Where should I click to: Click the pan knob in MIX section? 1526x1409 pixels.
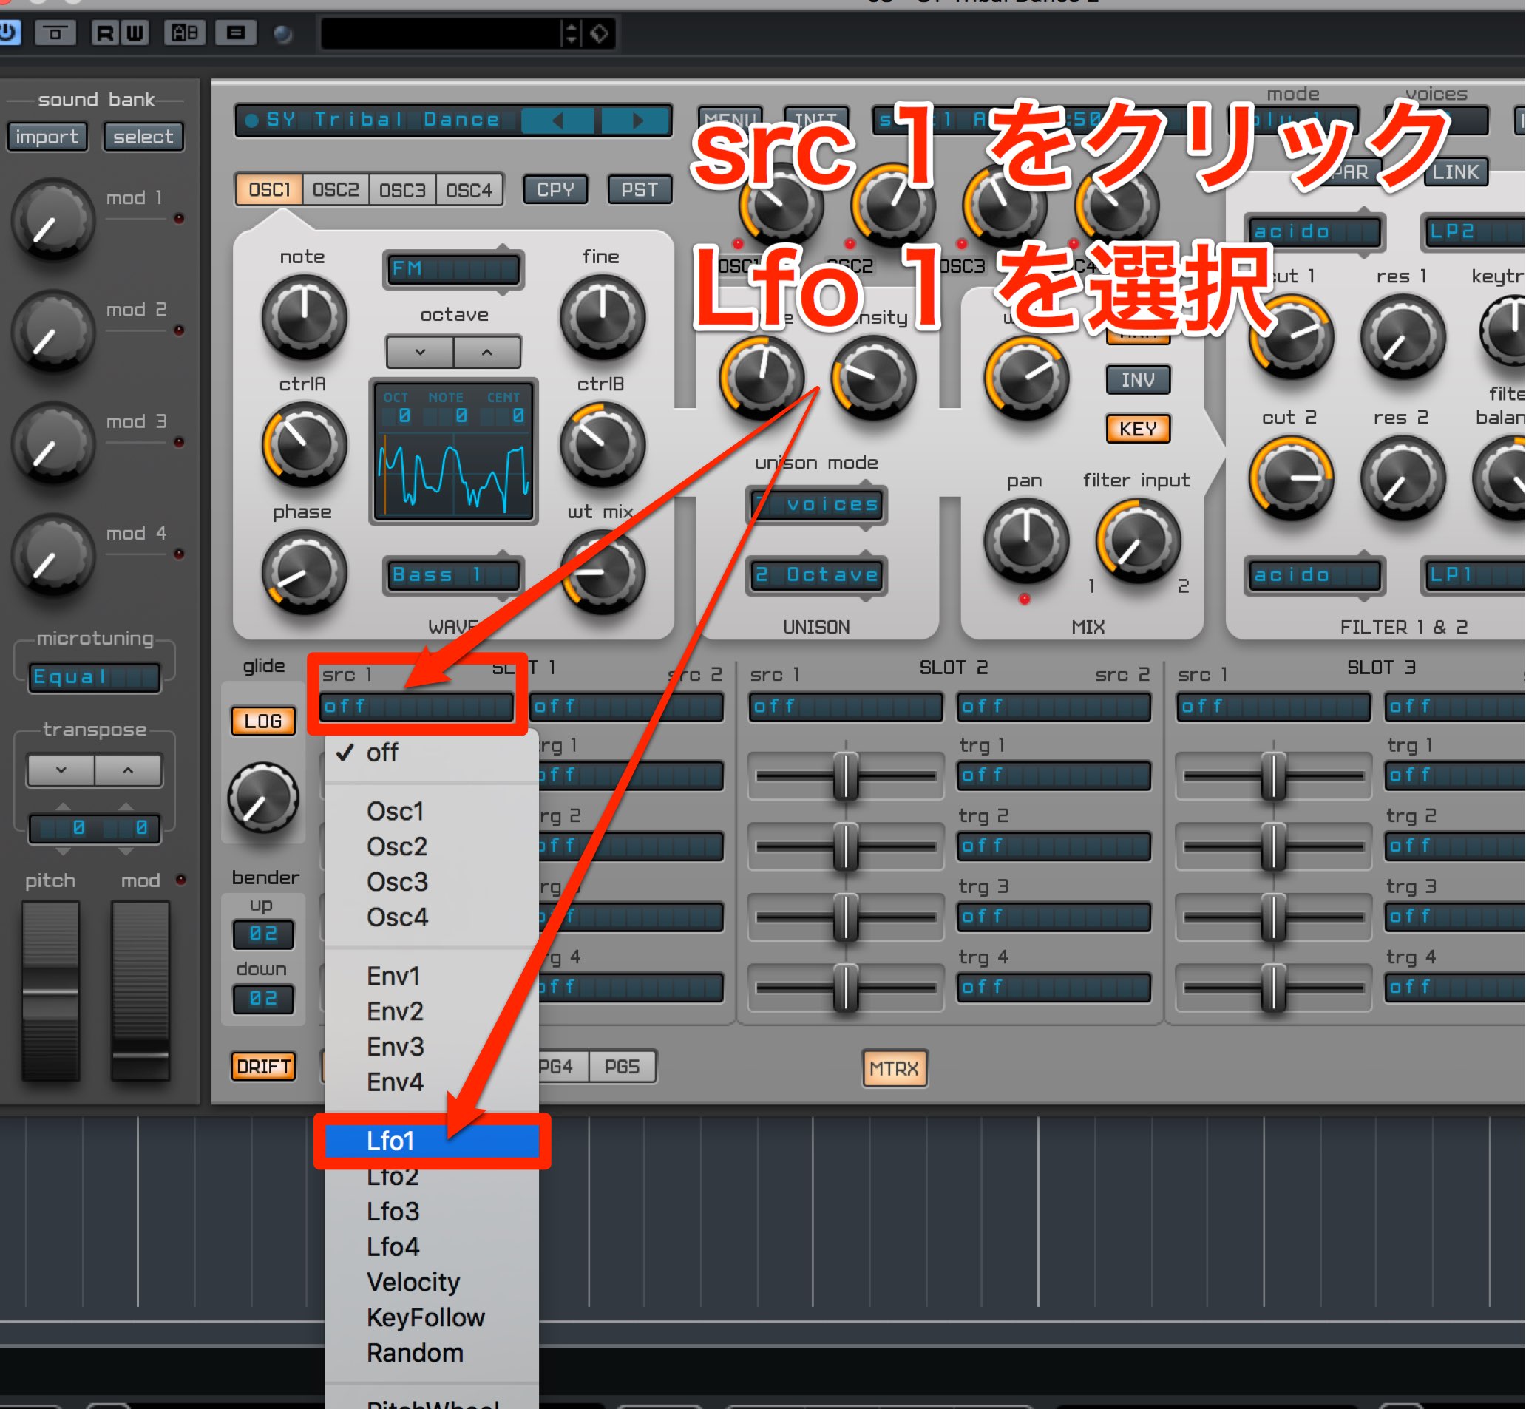point(1026,540)
